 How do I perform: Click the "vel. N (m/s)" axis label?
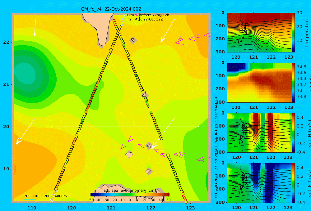(309, 133)
